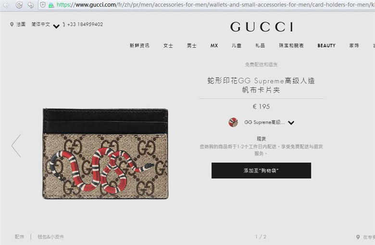
Task: Open the 简体中文 language dropdown
Action: pos(46,25)
